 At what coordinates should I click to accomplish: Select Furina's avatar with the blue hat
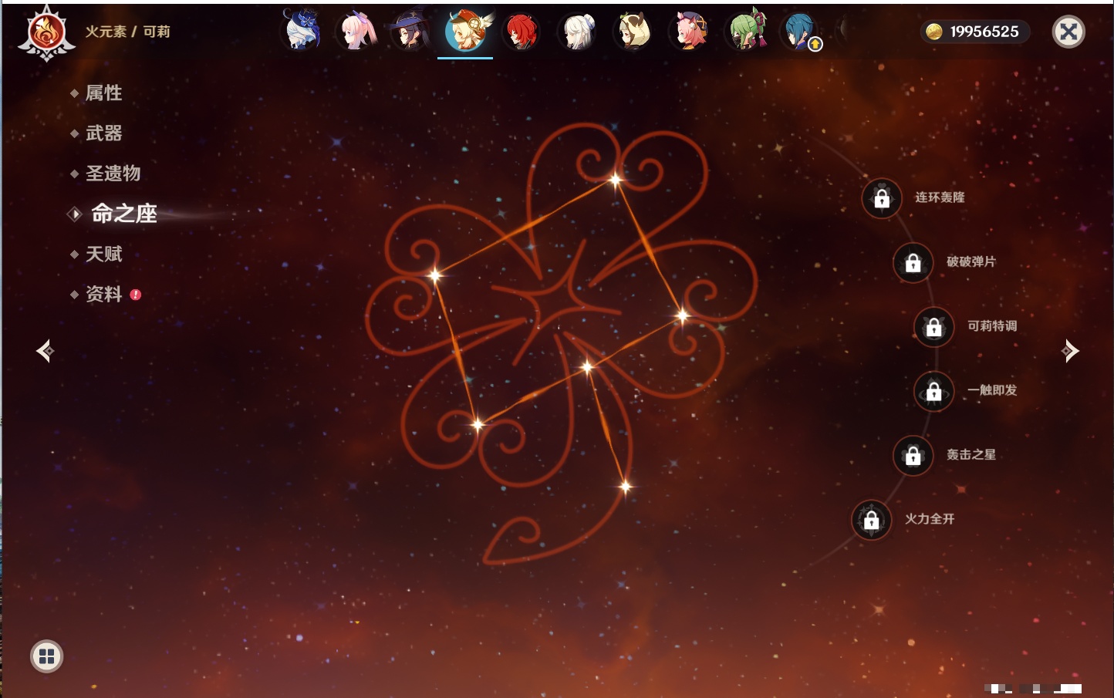(302, 31)
